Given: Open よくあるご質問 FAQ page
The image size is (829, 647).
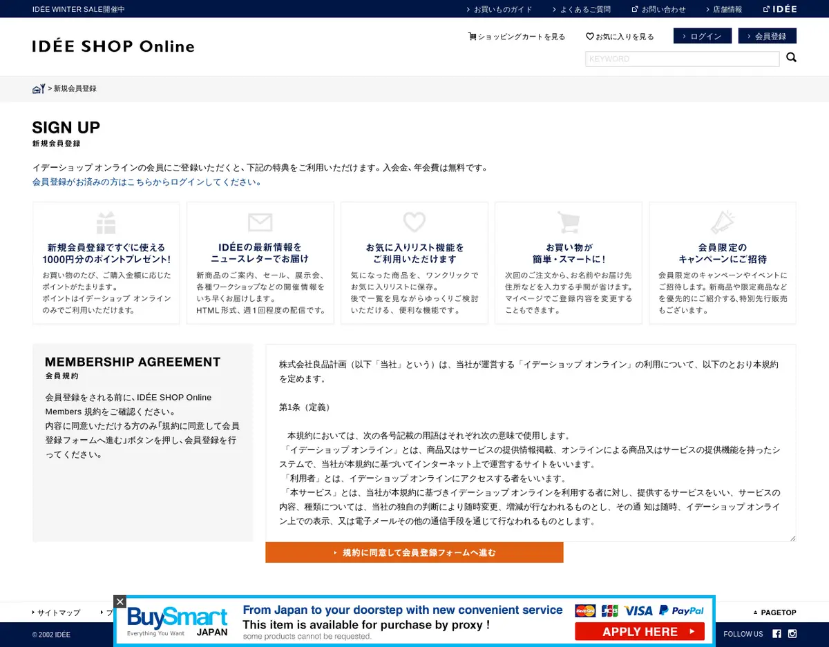Looking at the screenshot, I should click(x=581, y=9).
